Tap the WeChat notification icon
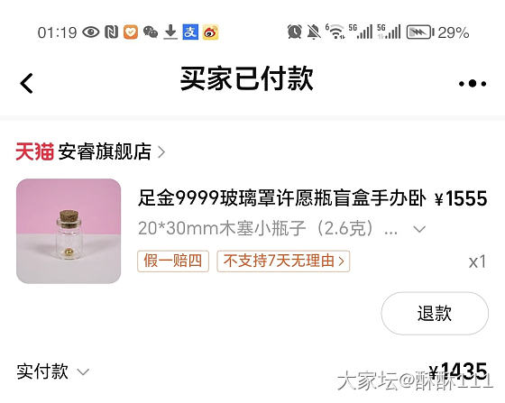This screenshot has height=403, width=505. pyautogui.click(x=151, y=32)
